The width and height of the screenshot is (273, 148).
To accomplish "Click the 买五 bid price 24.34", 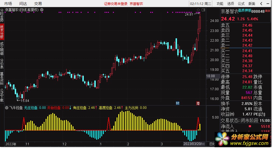I will click(x=247, y=71).
